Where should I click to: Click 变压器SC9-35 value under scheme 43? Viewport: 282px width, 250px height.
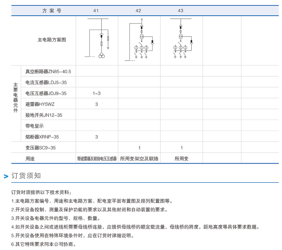click(x=182, y=148)
